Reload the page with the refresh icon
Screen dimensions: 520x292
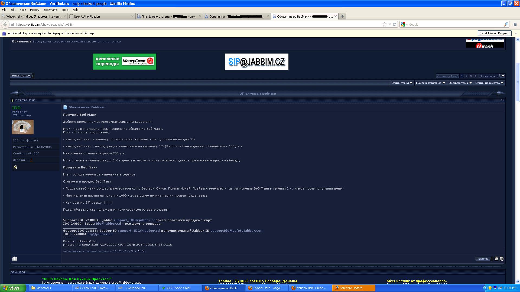click(x=395, y=24)
